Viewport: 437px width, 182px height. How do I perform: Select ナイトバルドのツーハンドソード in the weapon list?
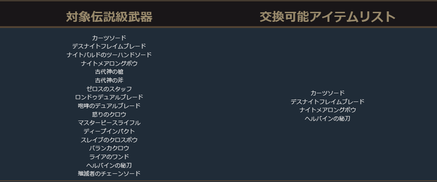tap(109, 55)
